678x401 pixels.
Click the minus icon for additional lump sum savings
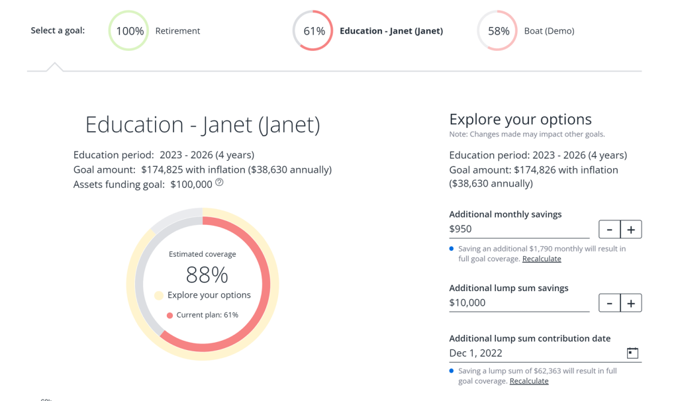point(609,302)
